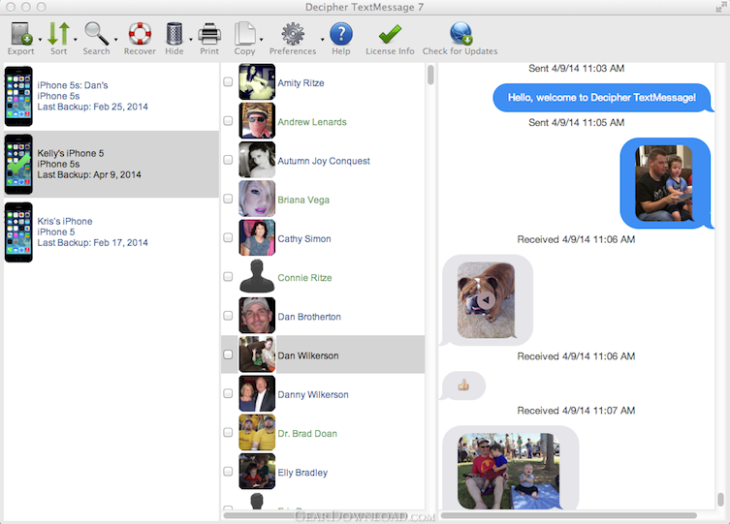The width and height of the screenshot is (730, 524).
Task: Select Andrew Lenards contact name
Action: coord(312,122)
